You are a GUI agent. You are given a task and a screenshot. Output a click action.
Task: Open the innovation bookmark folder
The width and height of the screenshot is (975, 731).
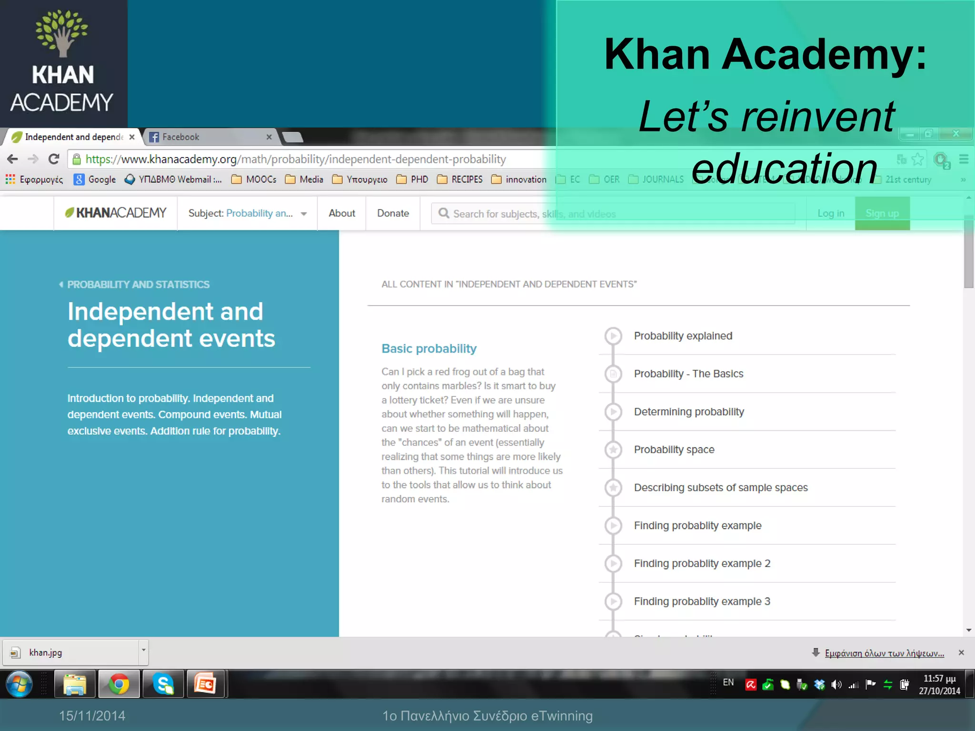pyautogui.click(x=519, y=179)
